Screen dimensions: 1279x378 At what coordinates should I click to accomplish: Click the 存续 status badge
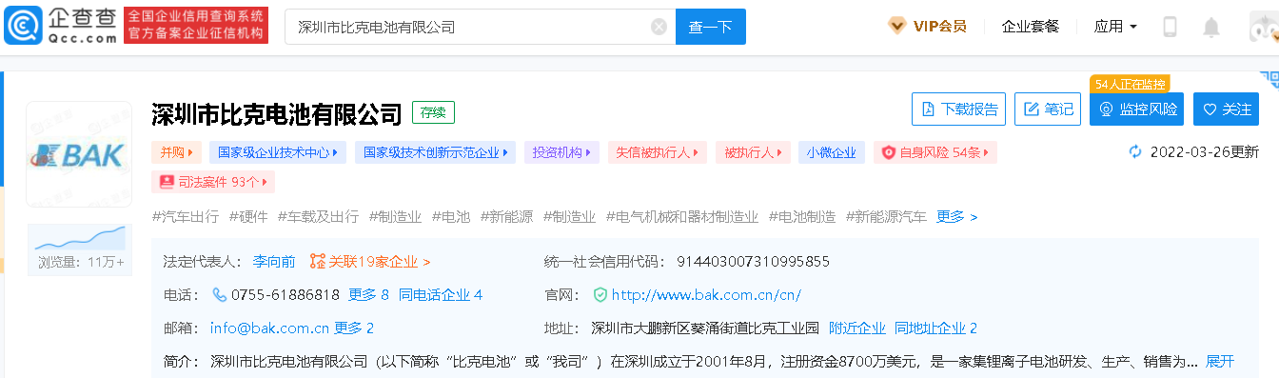point(433,112)
